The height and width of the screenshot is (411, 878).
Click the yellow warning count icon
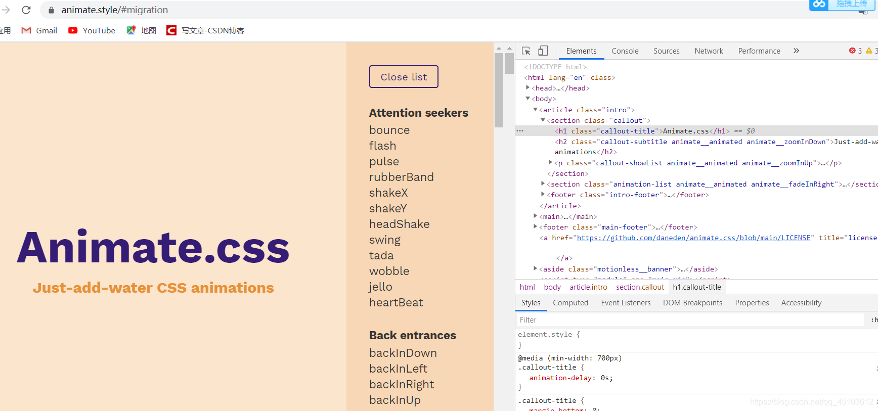(x=869, y=51)
